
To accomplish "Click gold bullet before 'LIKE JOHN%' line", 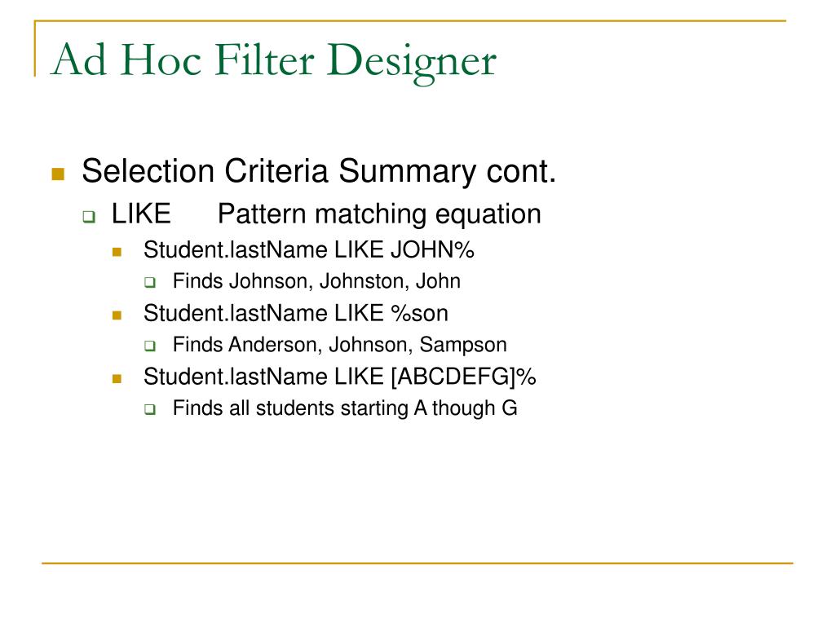I will click(x=117, y=253).
